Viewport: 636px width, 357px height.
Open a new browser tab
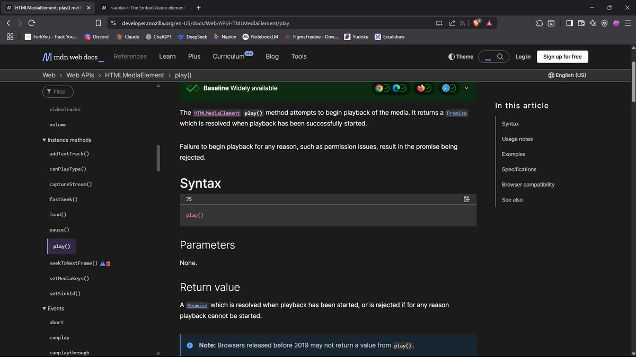[198, 7]
